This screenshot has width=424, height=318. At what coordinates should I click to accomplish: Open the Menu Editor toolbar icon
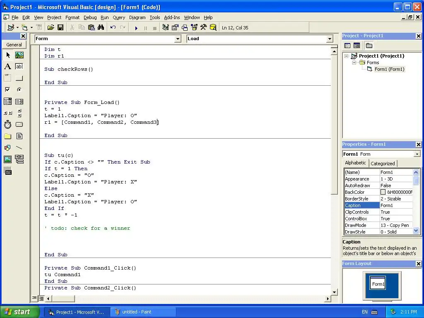(39, 28)
